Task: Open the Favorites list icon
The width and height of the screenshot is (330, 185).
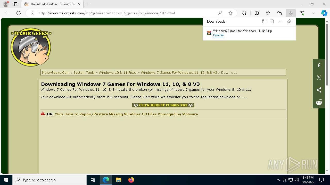Action: pyautogui.click(x=268, y=13)
